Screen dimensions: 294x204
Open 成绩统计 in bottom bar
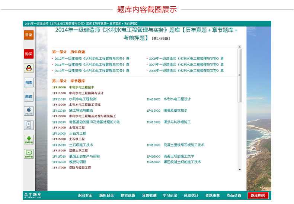[x=191, y=195]
